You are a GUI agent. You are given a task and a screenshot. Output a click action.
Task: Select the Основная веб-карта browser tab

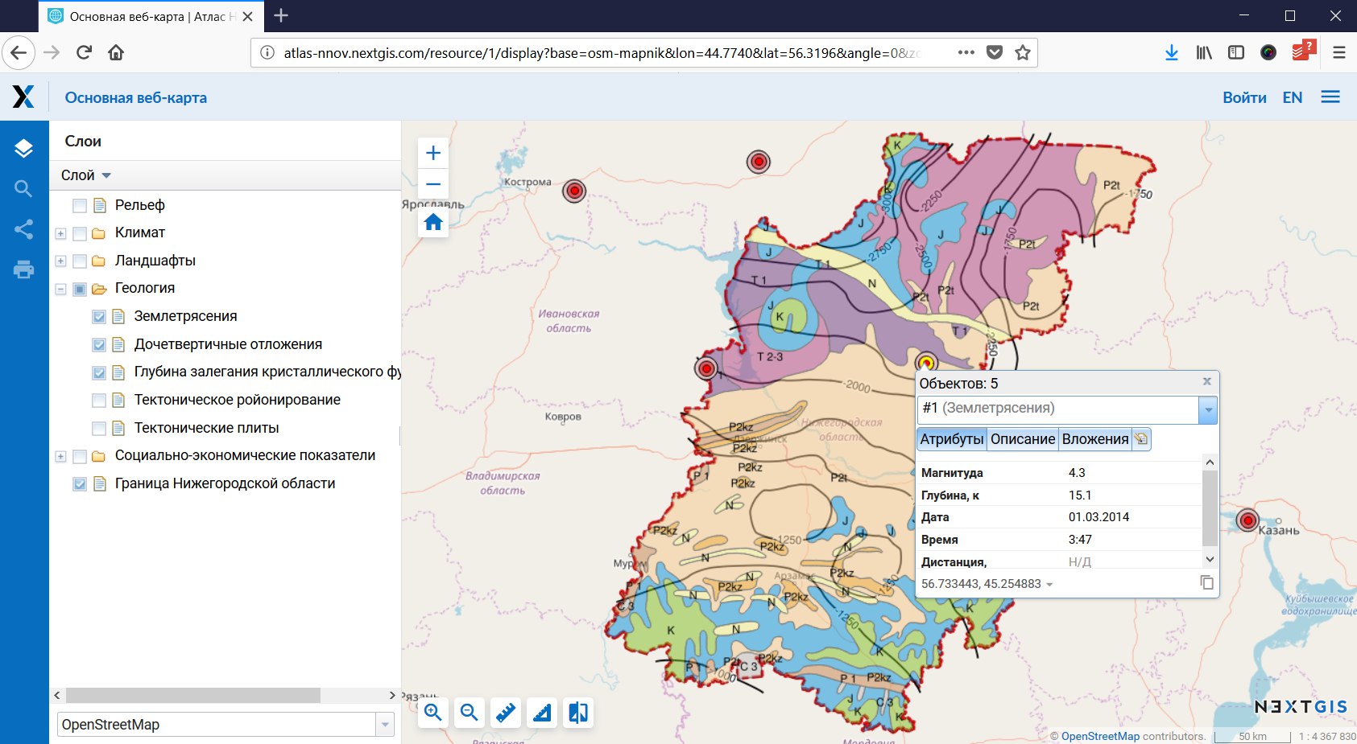pos(151,16)
